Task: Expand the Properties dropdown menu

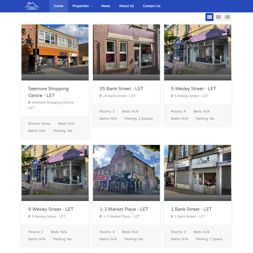Action: [82, 6]
